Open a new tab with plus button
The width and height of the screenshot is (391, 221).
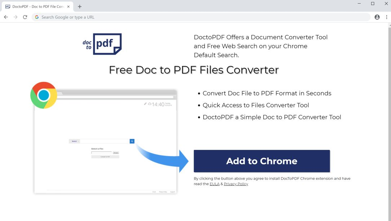(x=80, y=6)
